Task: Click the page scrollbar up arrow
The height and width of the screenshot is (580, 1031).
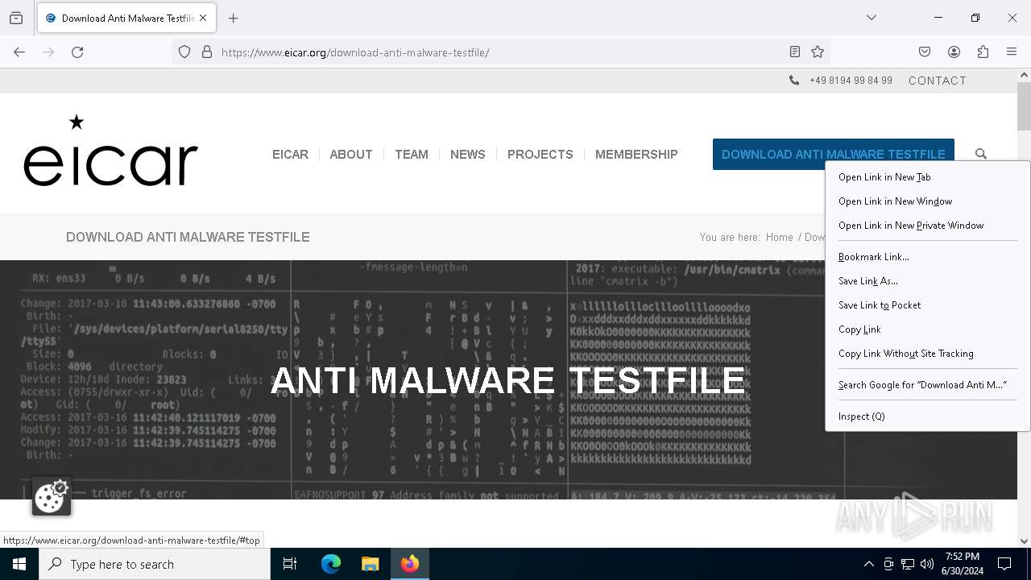Action: (1024, 76)
